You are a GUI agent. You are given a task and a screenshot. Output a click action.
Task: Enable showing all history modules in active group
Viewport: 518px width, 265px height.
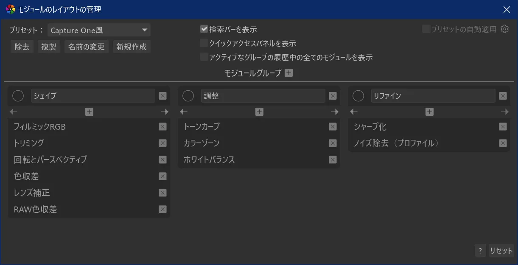coord(204,57)
